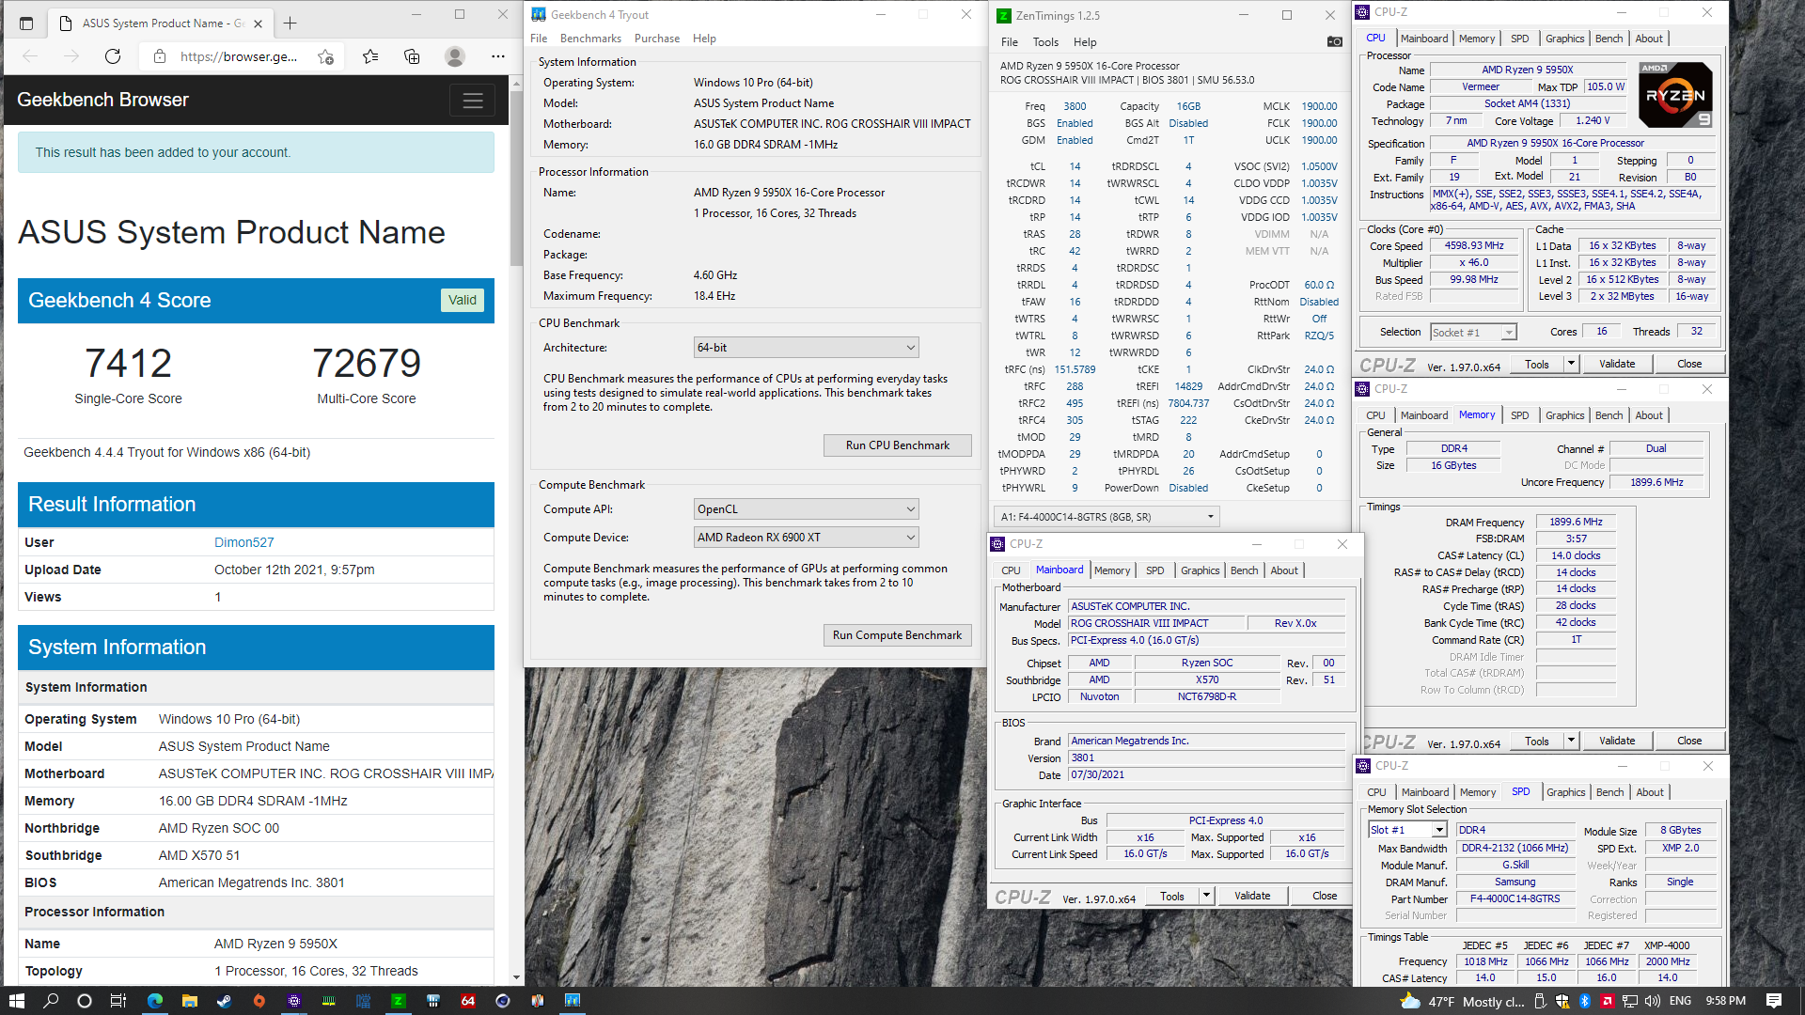Open the Edge profile avatar
Viewport: 1805px width, 1015px height.
pos(455,56)
